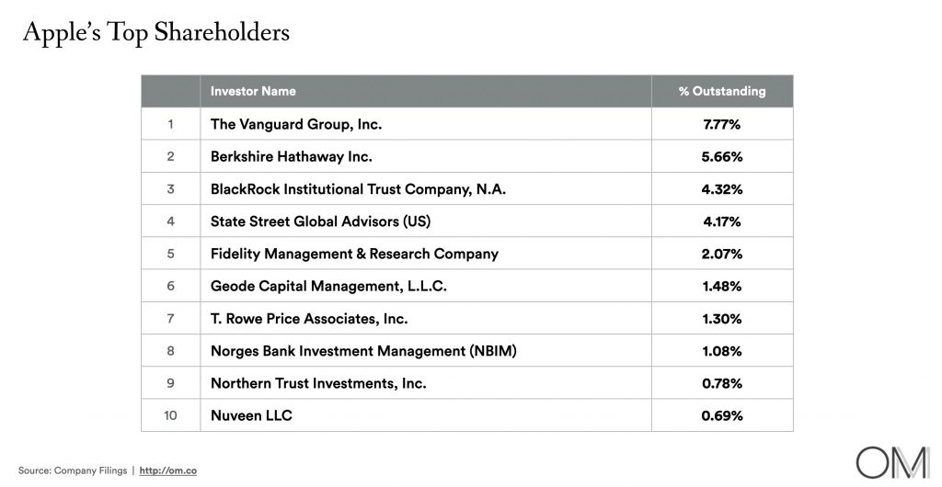The height and width of the screenshot is (487, 942).
Task: Click T. Rowe Price Associates, Inc.
Action: [x=309, y=319]
